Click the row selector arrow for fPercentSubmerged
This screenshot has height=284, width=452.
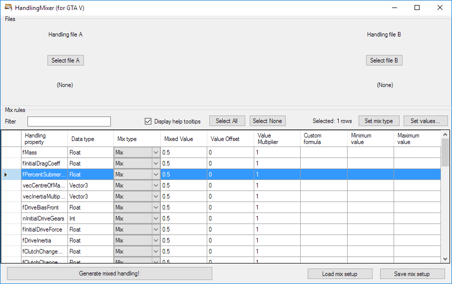6,174
